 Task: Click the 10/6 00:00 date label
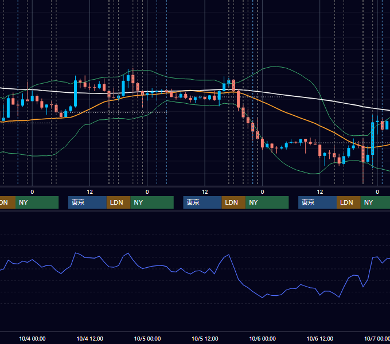pos(263,338)
